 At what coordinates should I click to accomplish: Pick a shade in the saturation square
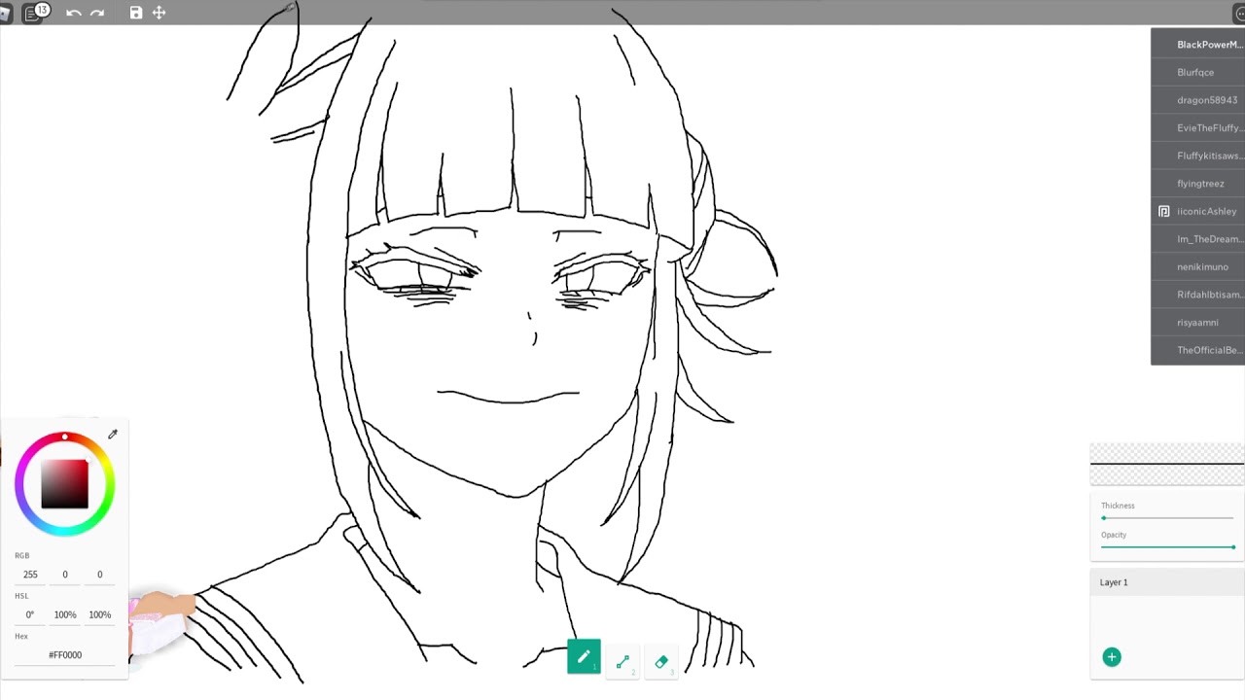pos(65,484)
